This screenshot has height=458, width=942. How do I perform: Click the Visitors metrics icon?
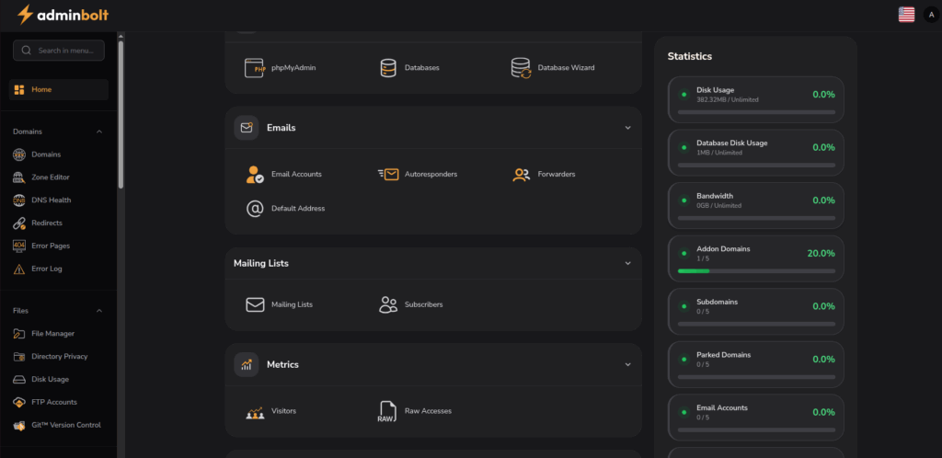point(255,411)
